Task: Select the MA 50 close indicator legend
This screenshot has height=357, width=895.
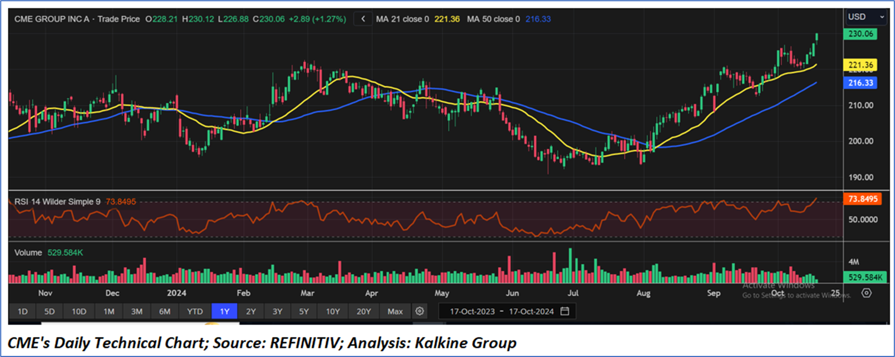Action: (509, 19)
